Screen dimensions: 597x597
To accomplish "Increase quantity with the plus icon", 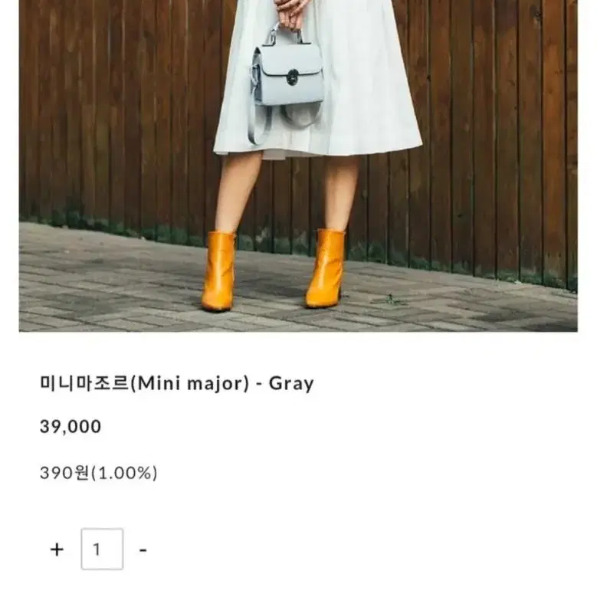I will pyautogui.click(x=57, y=549).
